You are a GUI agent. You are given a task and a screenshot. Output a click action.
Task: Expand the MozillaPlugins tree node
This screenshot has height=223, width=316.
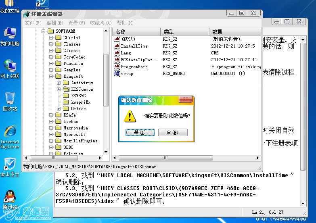pos(51,141)
